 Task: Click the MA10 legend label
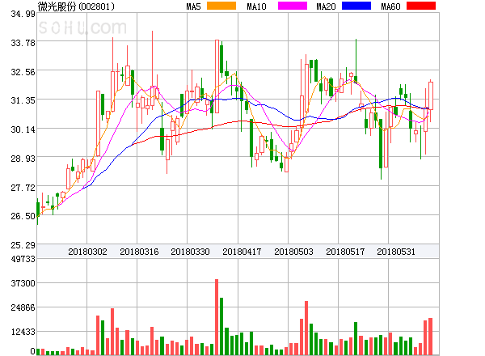[x=257, y=6]
